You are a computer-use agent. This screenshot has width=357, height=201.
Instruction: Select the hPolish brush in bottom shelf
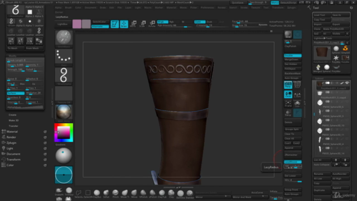point(143,194)
